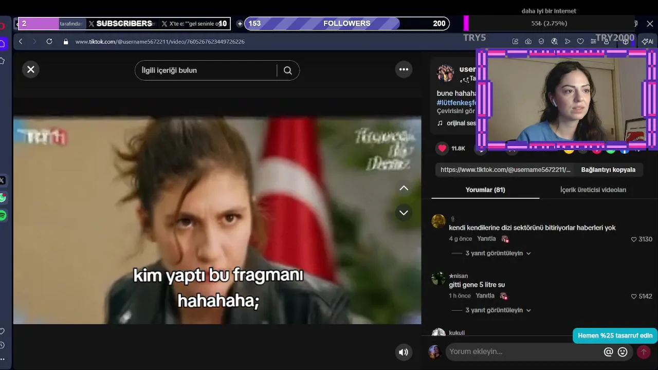658x370 pixels.
Task: Switch to the 'Yorumlar (81)' tab
Action: pyautogui.click(x=485, y=190)
